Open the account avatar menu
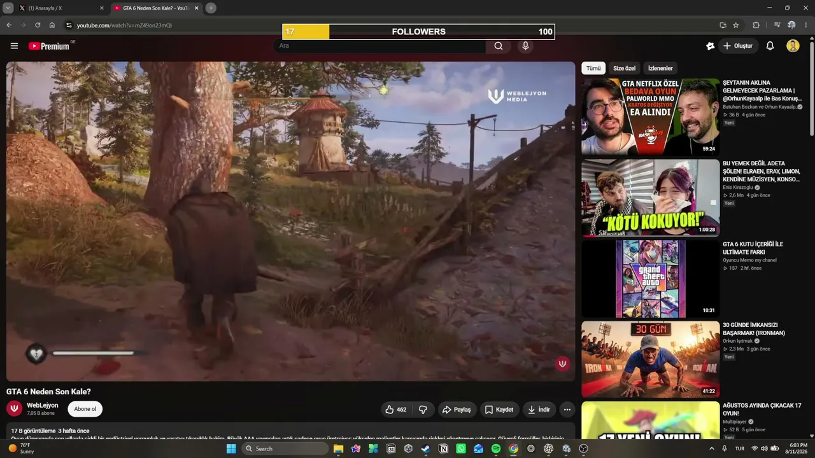The width and height of the screenshot is (815, 458). (x=793, y=46)
